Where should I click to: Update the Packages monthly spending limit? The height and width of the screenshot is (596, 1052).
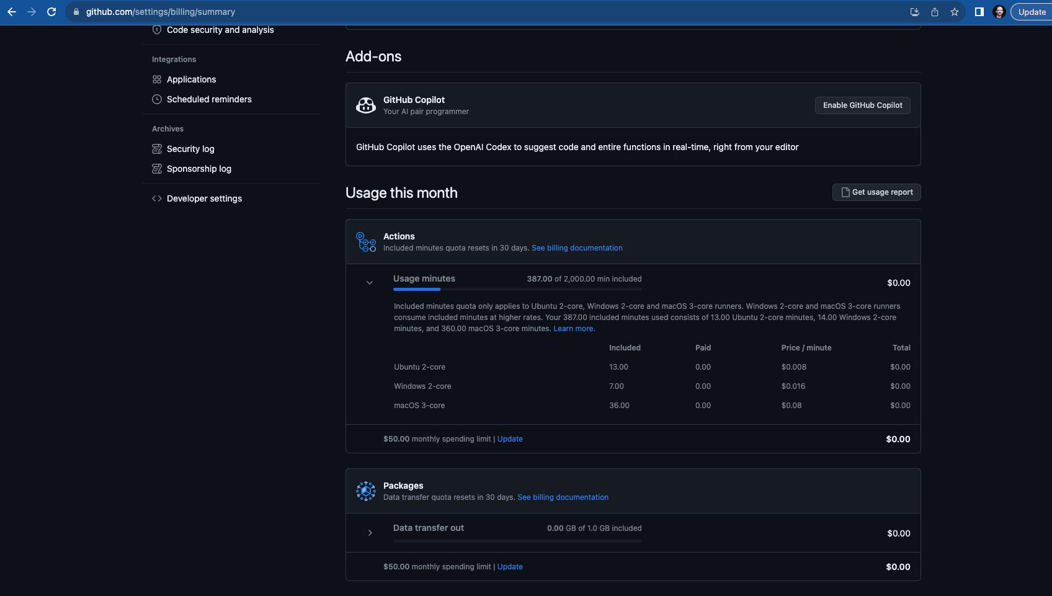[x=510, y=567]
